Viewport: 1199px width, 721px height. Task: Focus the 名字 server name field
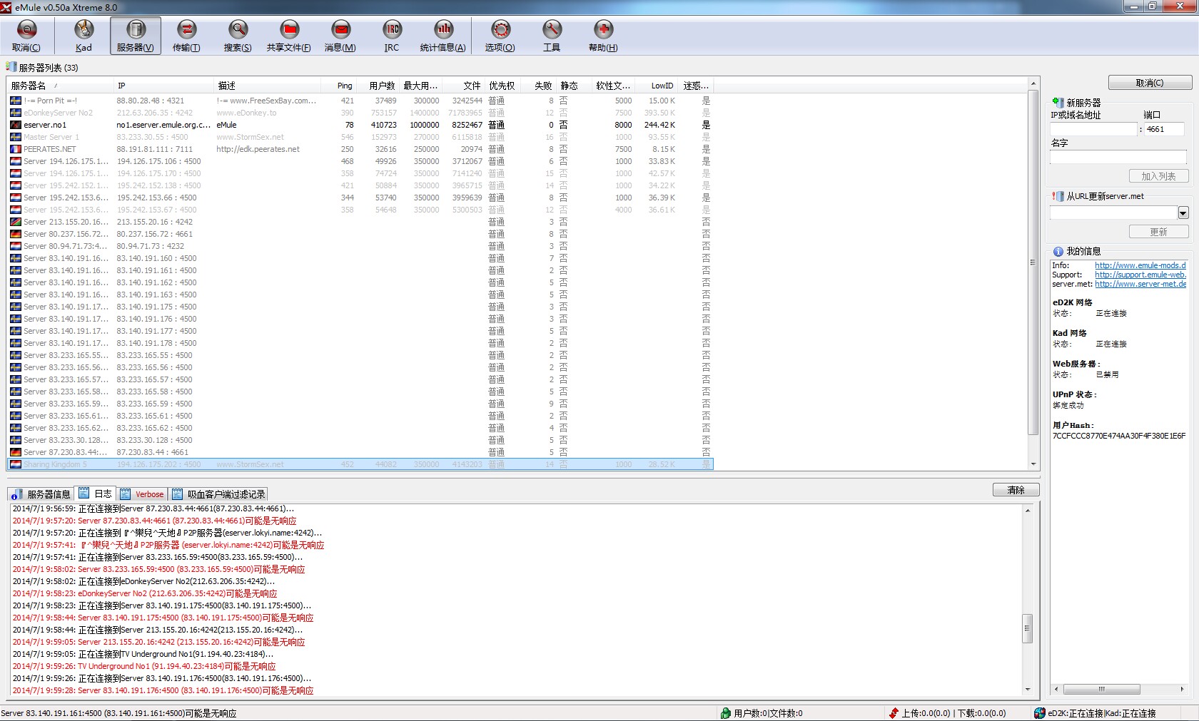tap(1118, 156)
